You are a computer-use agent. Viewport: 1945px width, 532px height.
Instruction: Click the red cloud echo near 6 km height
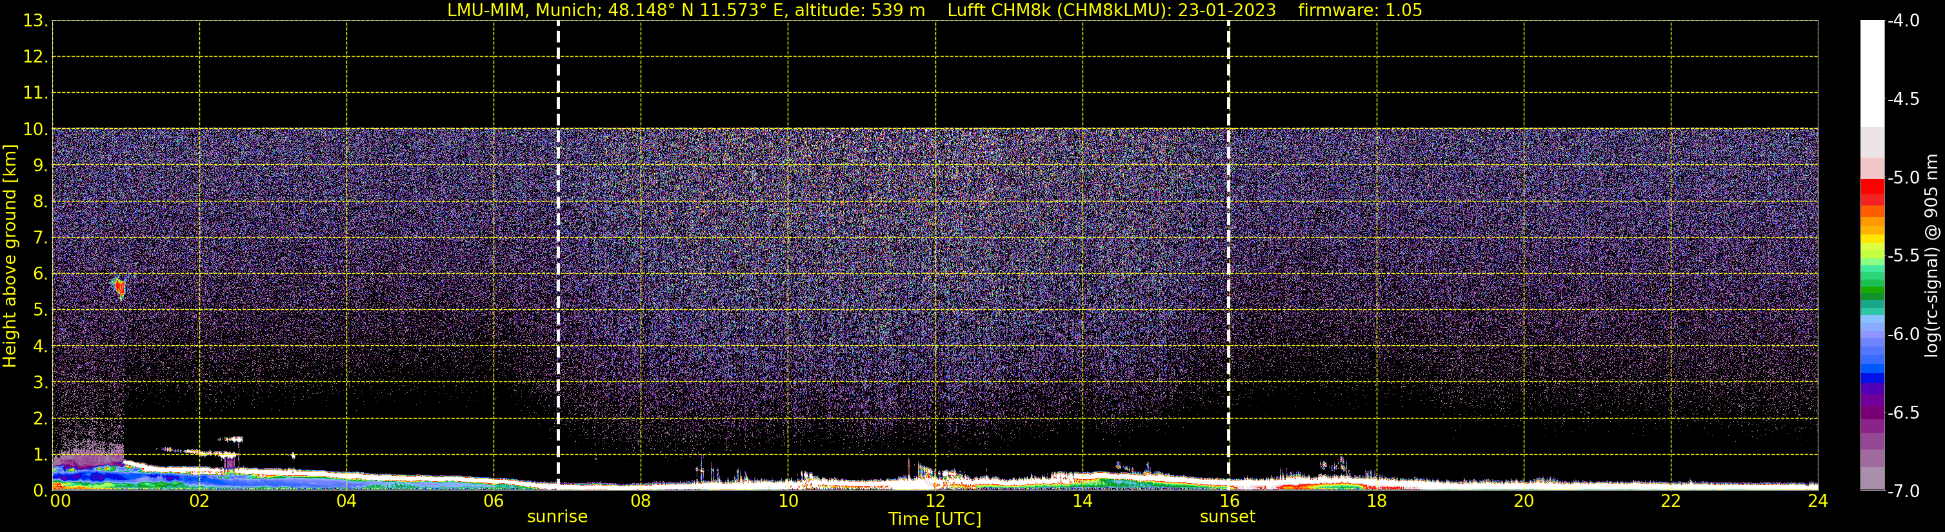[x=119, y=288]
